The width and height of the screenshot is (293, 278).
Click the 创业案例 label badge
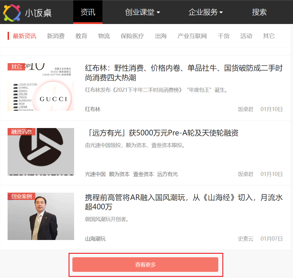22,196
